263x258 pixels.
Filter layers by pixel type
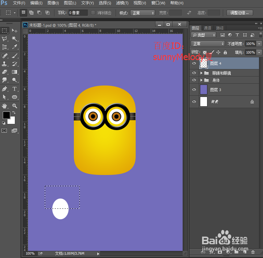(223, 35)
